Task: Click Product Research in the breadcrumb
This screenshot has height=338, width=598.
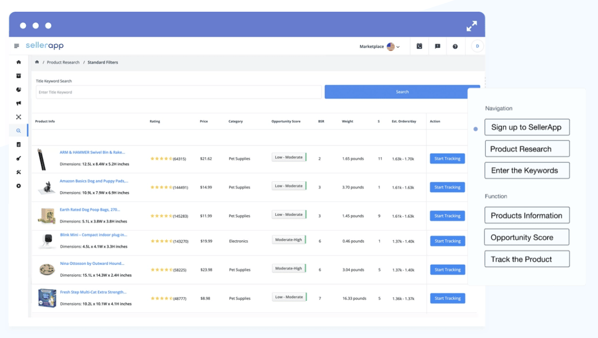Action: click(x=63, y=62)
